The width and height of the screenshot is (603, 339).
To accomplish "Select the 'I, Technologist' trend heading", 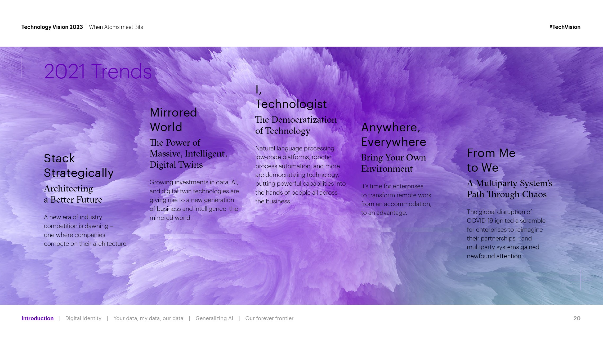I will pyautogui.click(x=291, y=97).
